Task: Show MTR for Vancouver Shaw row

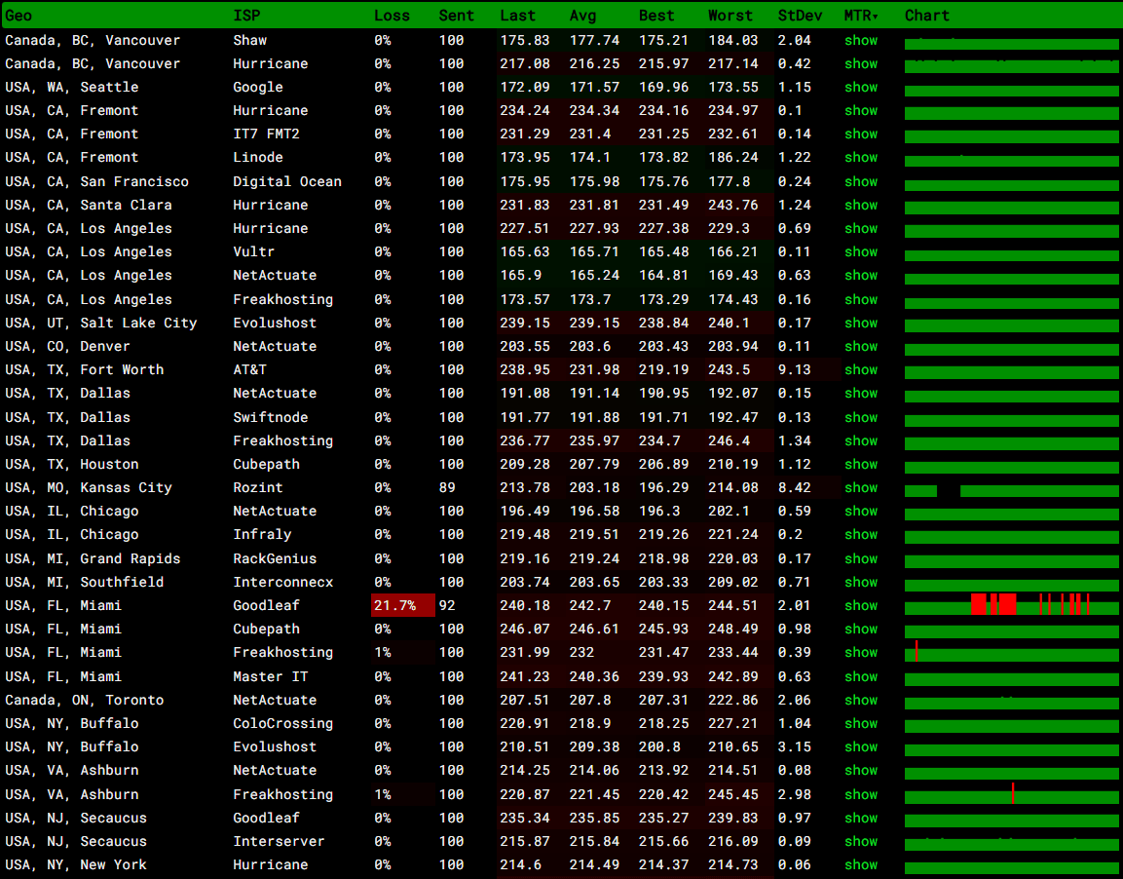Action: pos(861,40)
